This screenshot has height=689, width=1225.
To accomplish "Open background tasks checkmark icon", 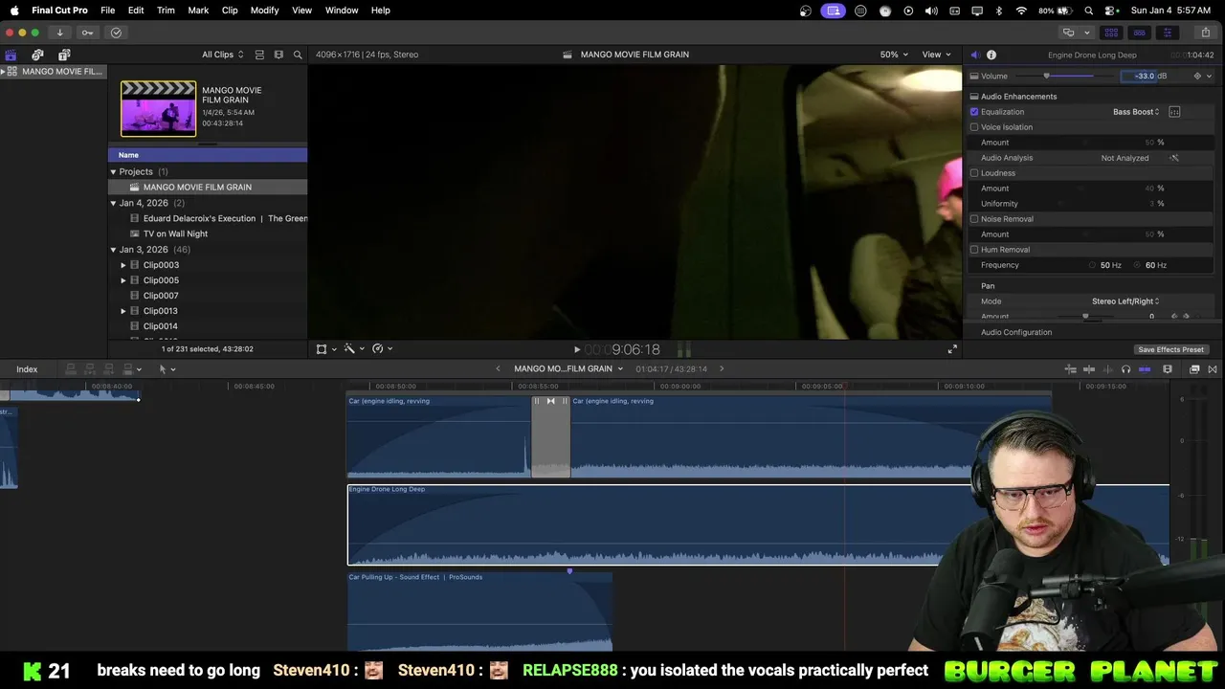I will (x=116, y=33).
